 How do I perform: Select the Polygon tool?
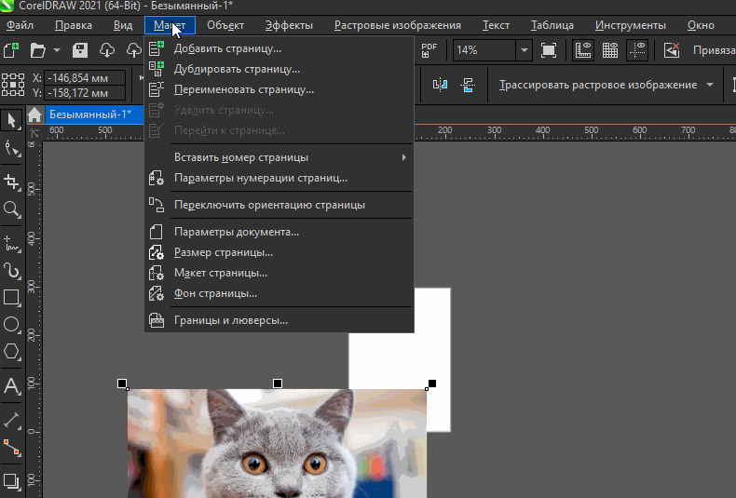(12, 352)
